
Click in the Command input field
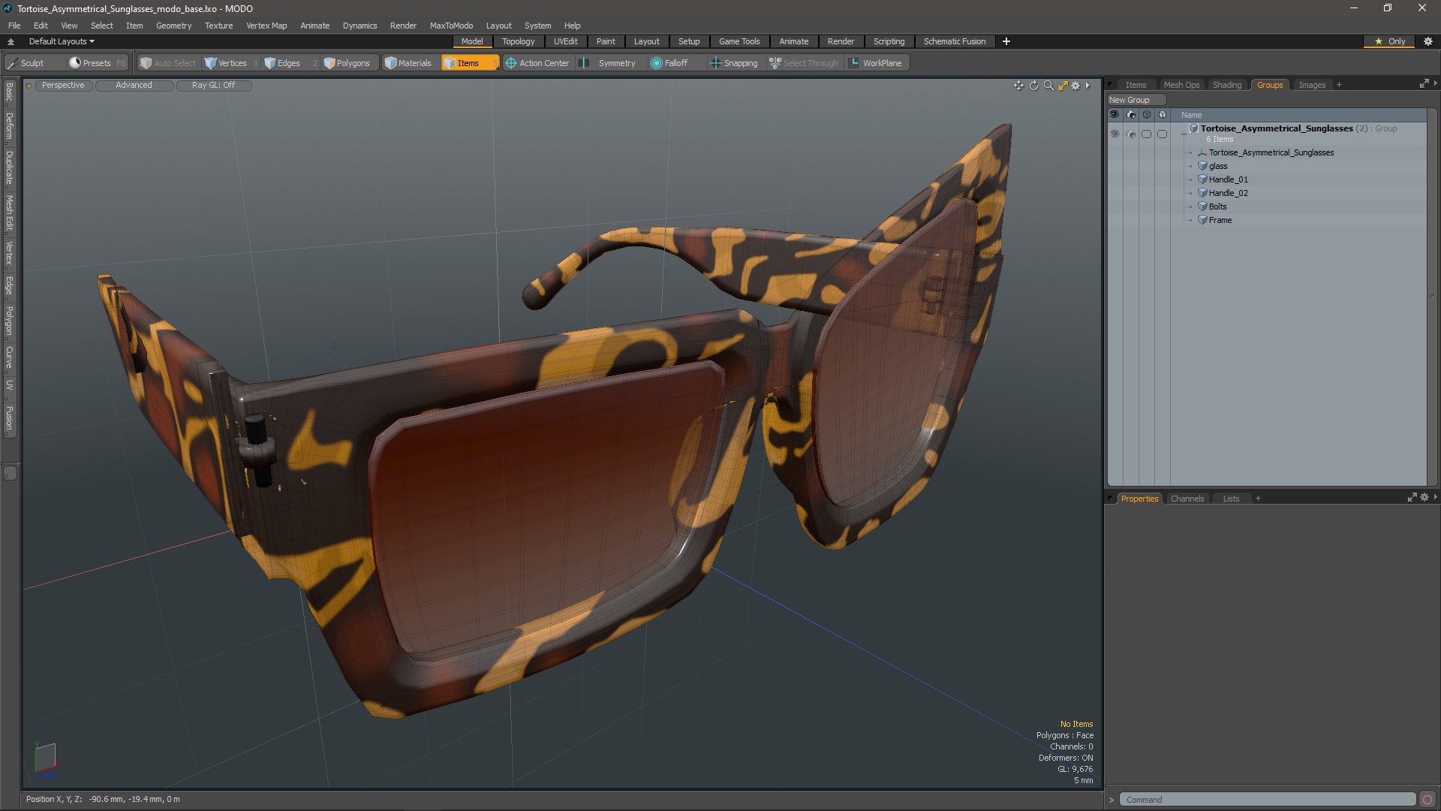(1267, 800)
